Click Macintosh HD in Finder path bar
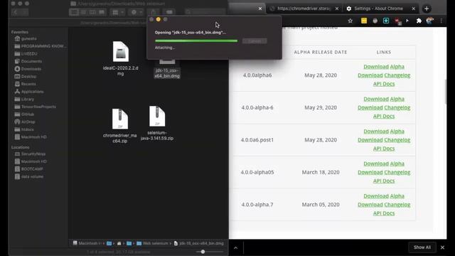This screenshot has height=256, width=455. (x=87, y=243)
